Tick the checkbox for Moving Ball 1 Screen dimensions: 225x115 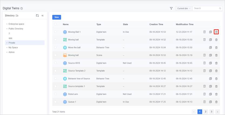coord(55,32)
